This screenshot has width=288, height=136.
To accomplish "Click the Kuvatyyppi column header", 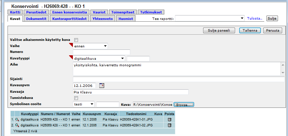I will [x=30, y=114].
